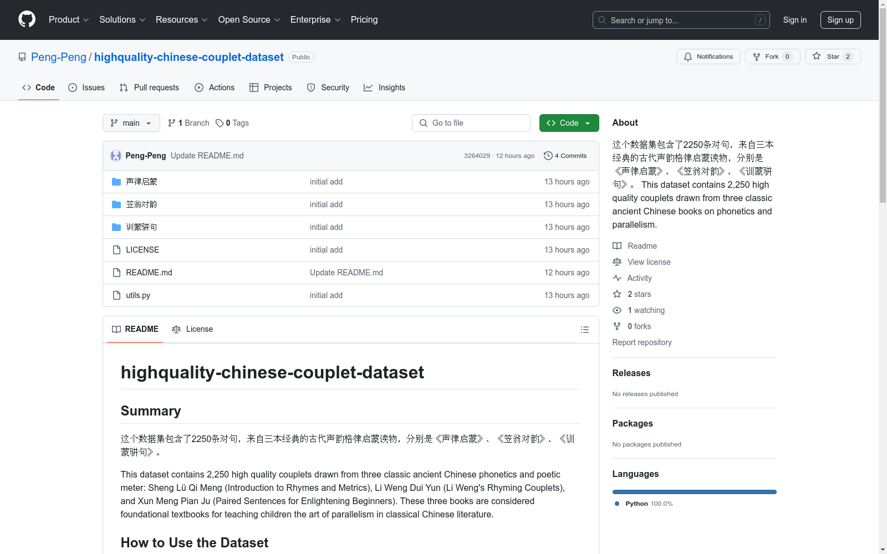Open the Actions tab
The width and height of the screenshot is (887, 554).
(x=215, y=88)
